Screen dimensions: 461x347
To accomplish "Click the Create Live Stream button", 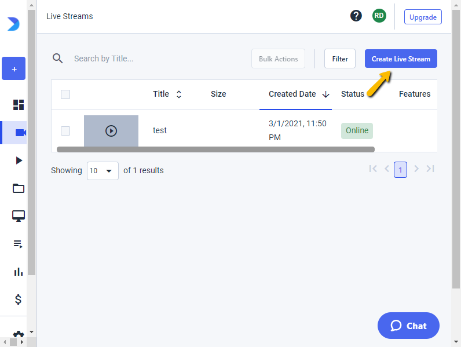I will point(401,59).
